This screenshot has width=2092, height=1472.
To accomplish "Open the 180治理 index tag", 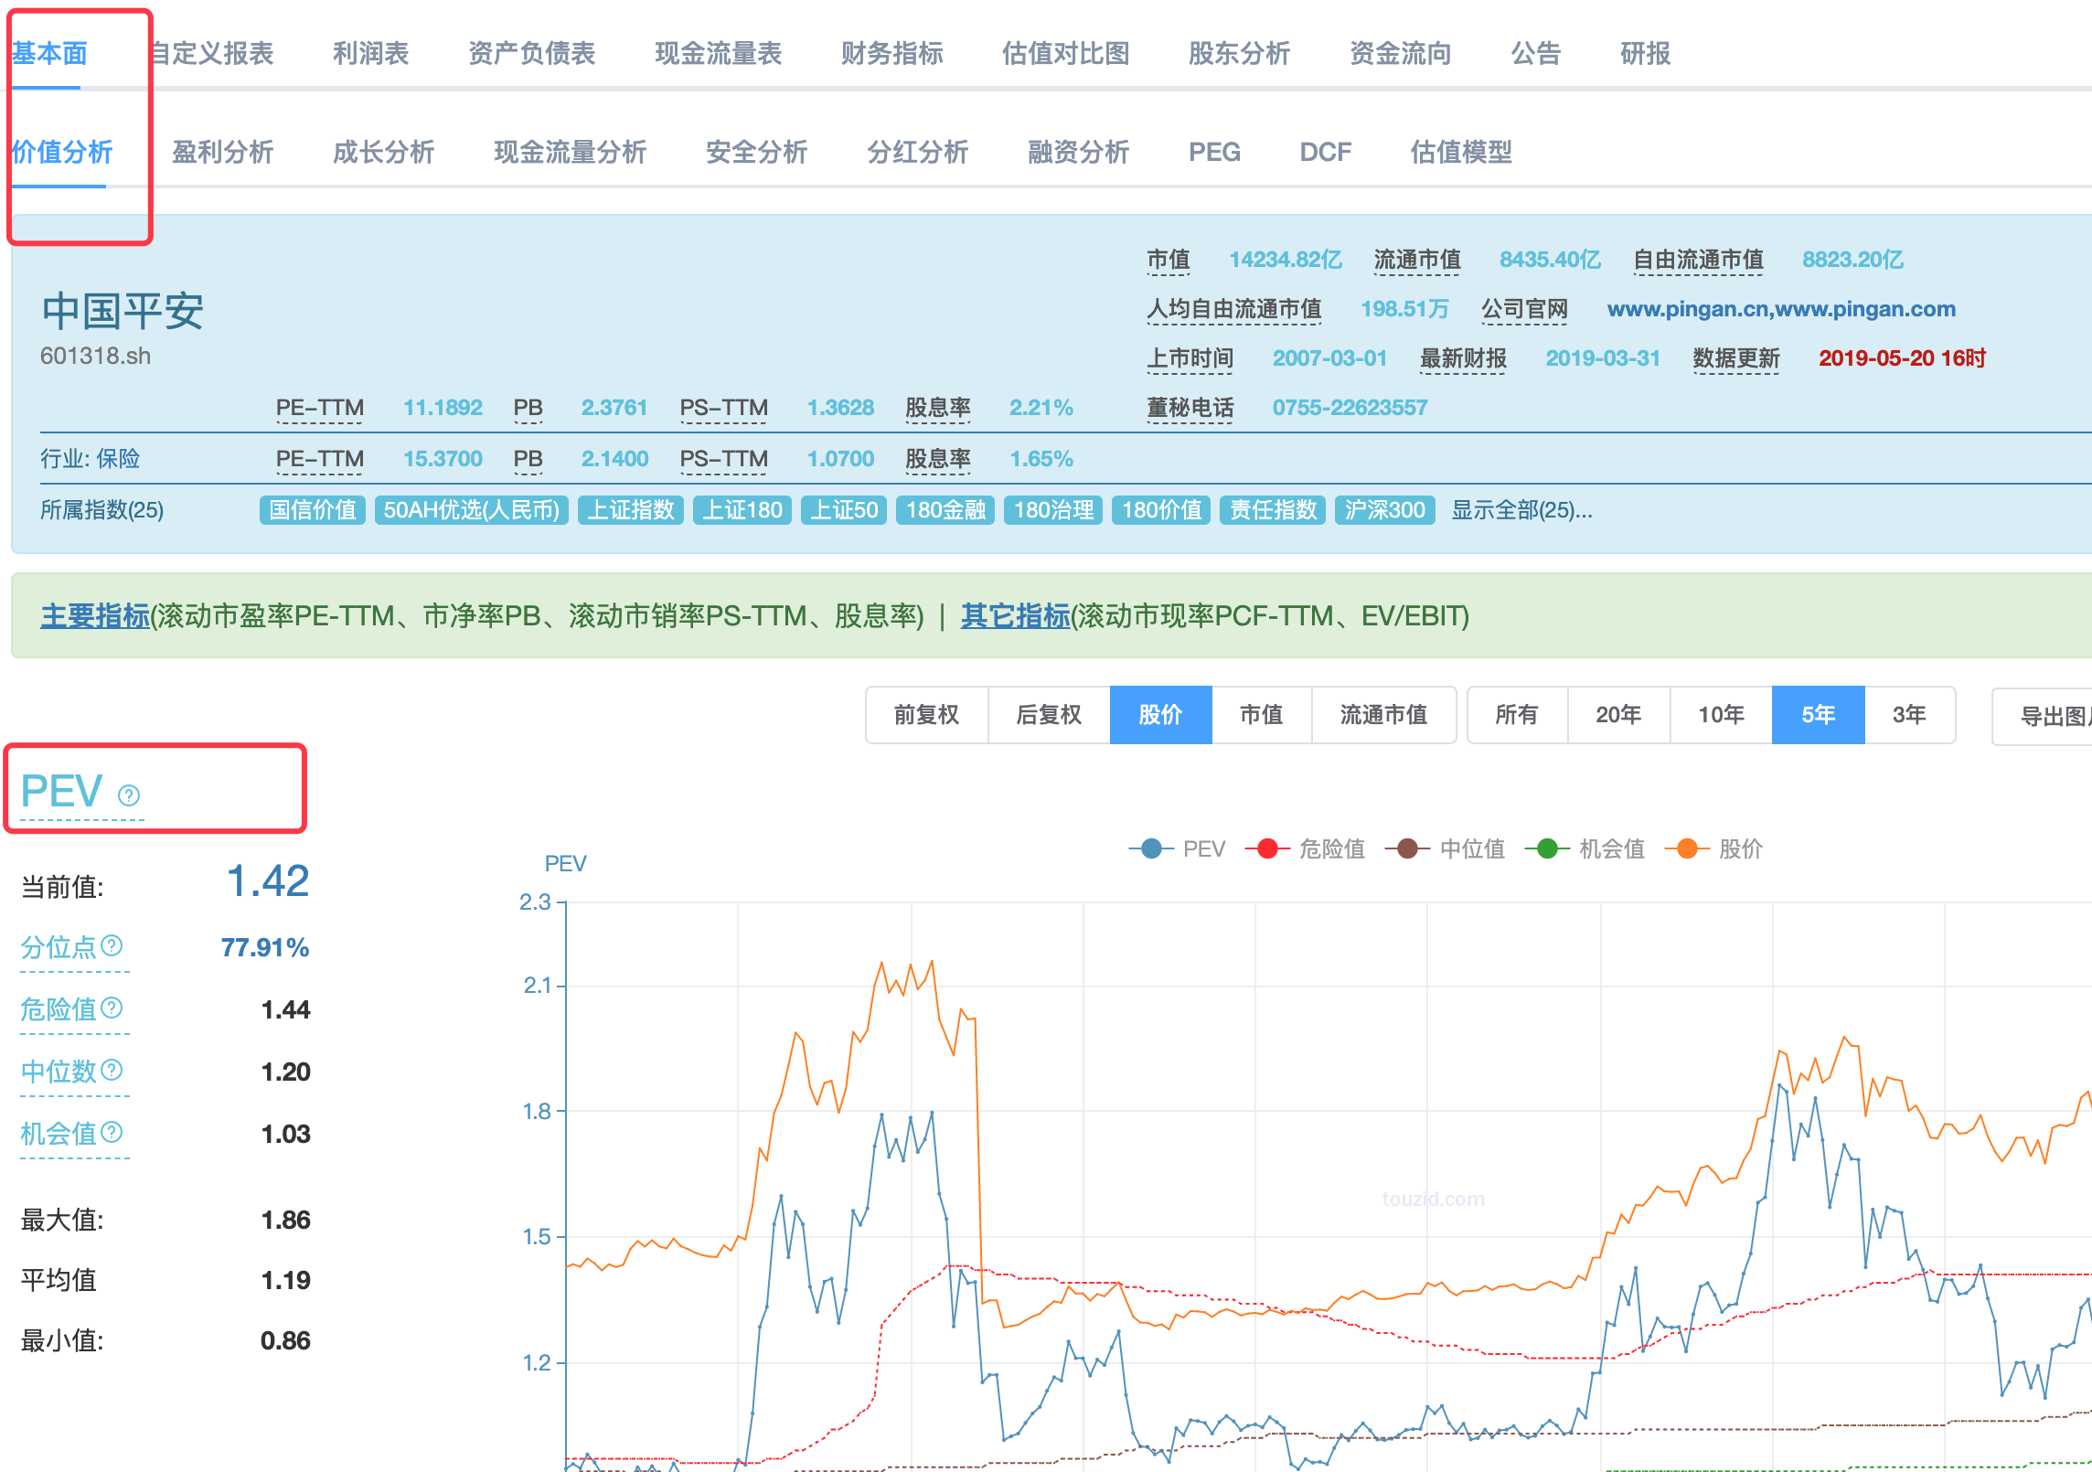I will [1053, 510].
